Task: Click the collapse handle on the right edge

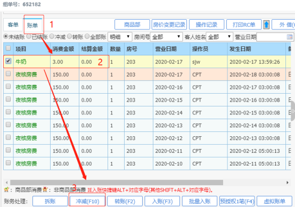Action: pos(293,111)
